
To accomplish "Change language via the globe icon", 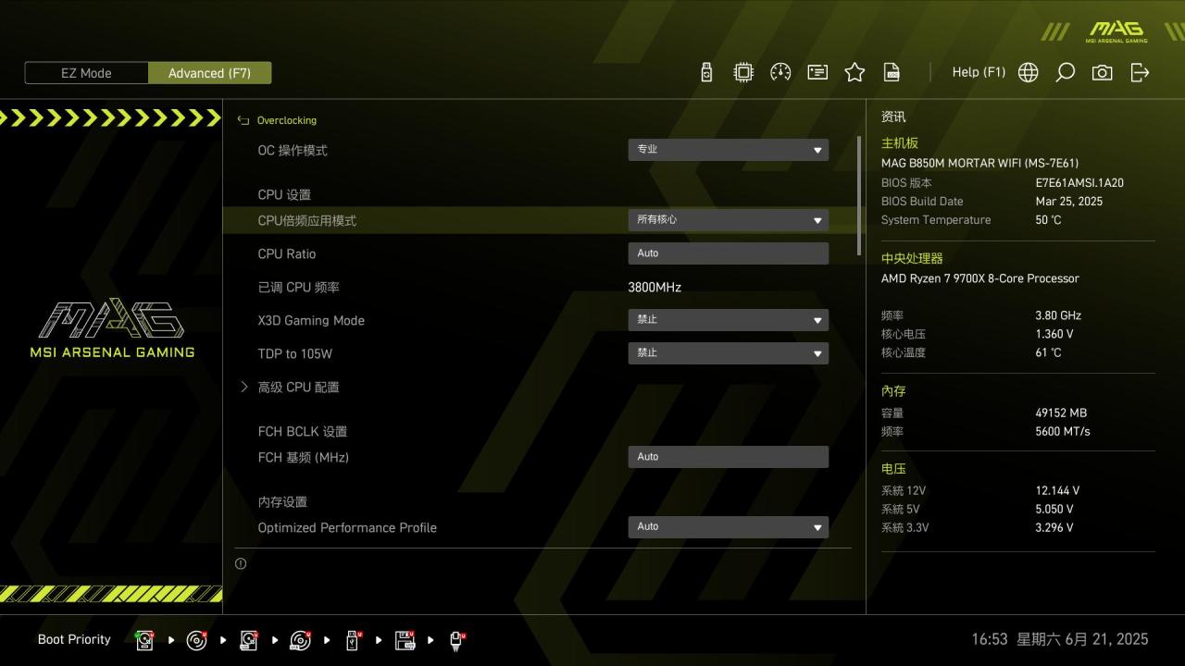I will pyautogui.click(x=1029, y=72).
